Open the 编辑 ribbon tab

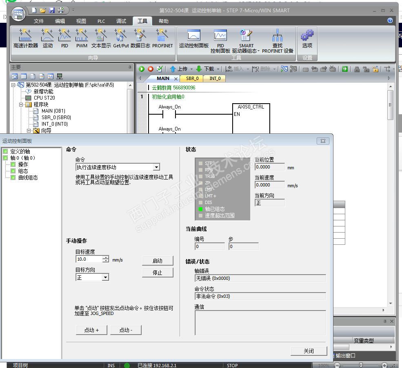click(60, 21)
